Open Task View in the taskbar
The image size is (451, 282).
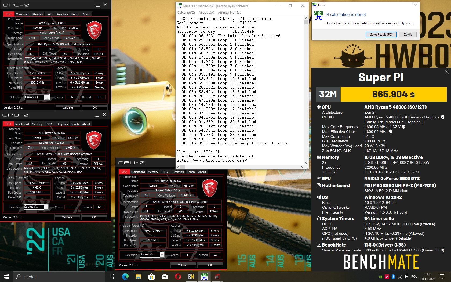tap(112, 277)
